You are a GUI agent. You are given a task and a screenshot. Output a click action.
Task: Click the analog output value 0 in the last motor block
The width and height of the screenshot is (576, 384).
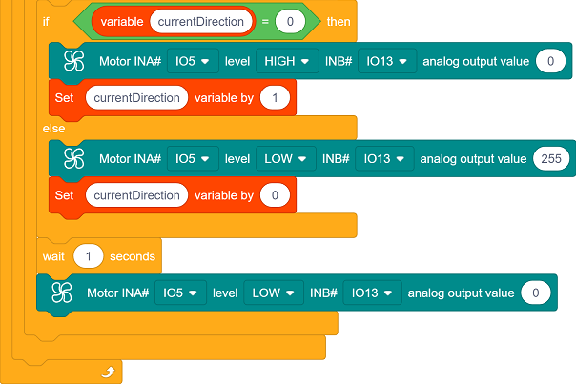[x=536, y=293]
